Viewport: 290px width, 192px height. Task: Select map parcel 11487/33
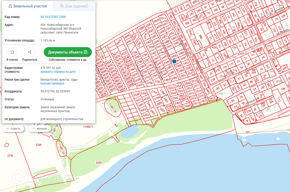click(62, 149)
